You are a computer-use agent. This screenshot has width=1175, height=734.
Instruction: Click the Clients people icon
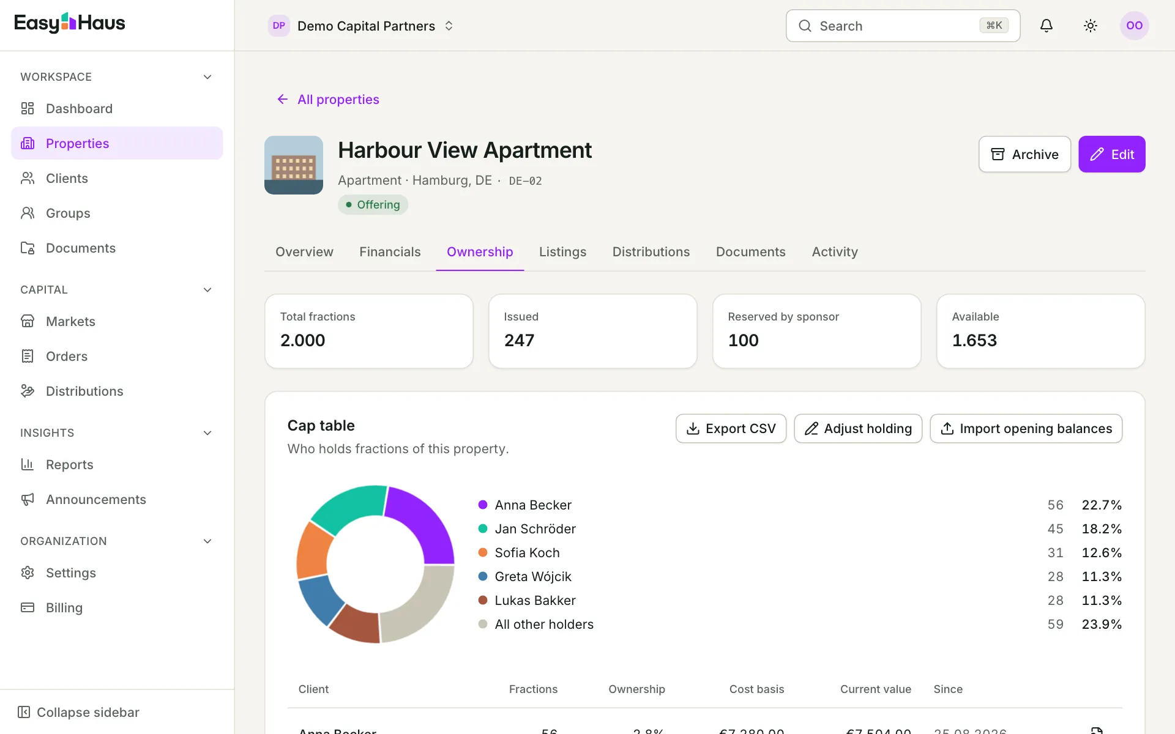coord(28,178)
